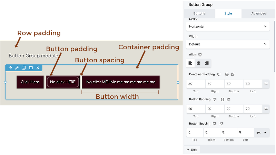Toggle link-values icon for Container Padding
Image resolution: width=276 pixels, height=155 pixels.
point(233,74)
